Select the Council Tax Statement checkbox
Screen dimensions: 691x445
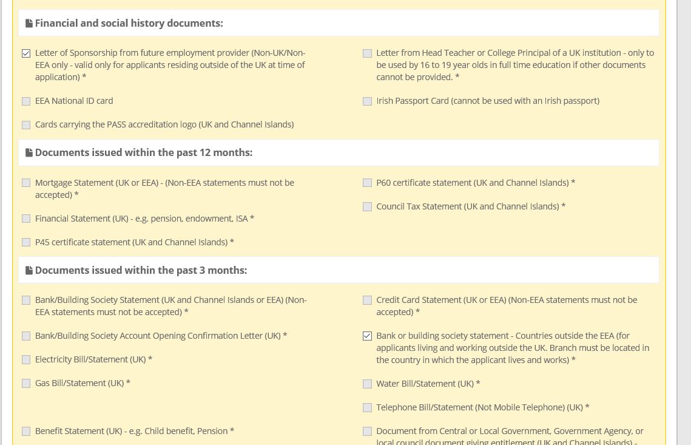[x=367, y=207]
